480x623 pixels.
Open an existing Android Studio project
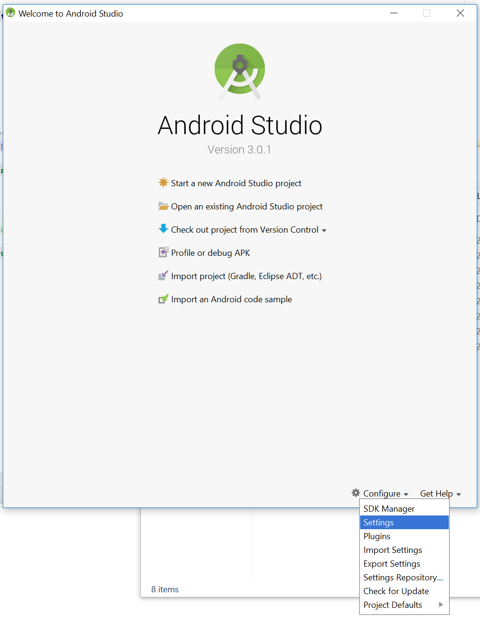click(247, 207)
